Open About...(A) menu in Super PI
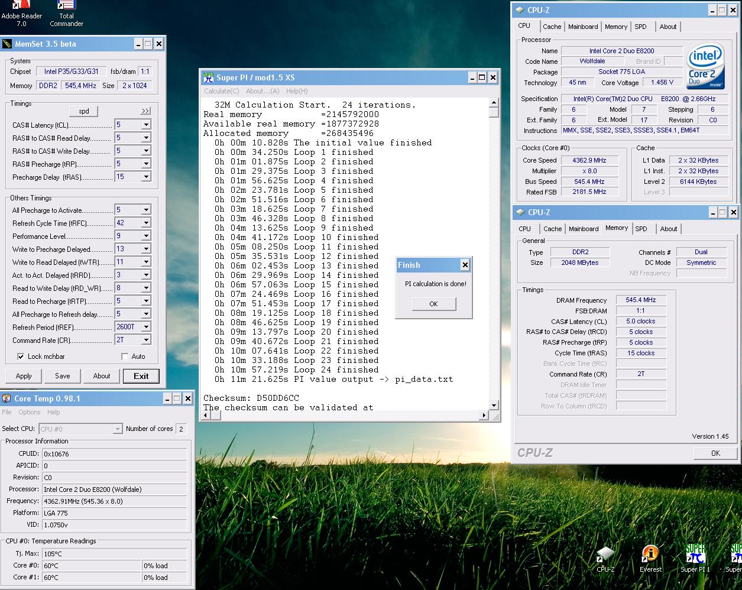This screenshot has height=590, width=742. pyautogui.click(x=263, y=91)
